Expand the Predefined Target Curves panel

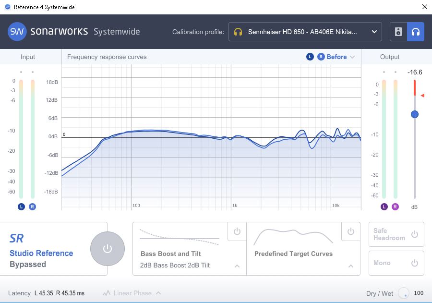coord(351,266)
